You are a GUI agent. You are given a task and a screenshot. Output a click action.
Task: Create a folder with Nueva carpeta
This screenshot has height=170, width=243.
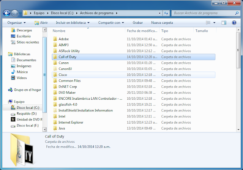coord(162,23)
